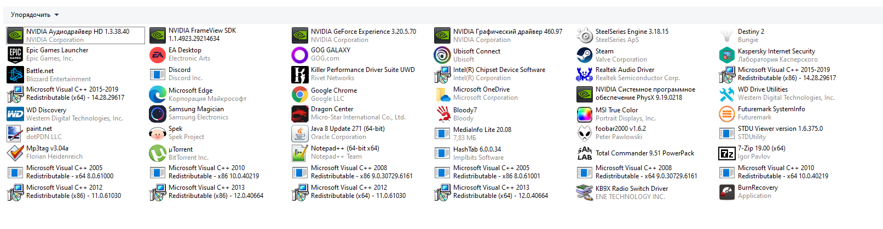Image resolution: width=883 pixels, height=229 pixels.
Task: Select the Realtek Audio Driver icon
Action: pyautogui.click(x=585, y=74)
